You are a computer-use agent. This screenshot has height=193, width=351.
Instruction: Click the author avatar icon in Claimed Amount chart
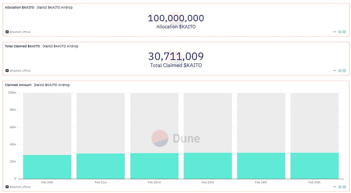tap(7, 187)
